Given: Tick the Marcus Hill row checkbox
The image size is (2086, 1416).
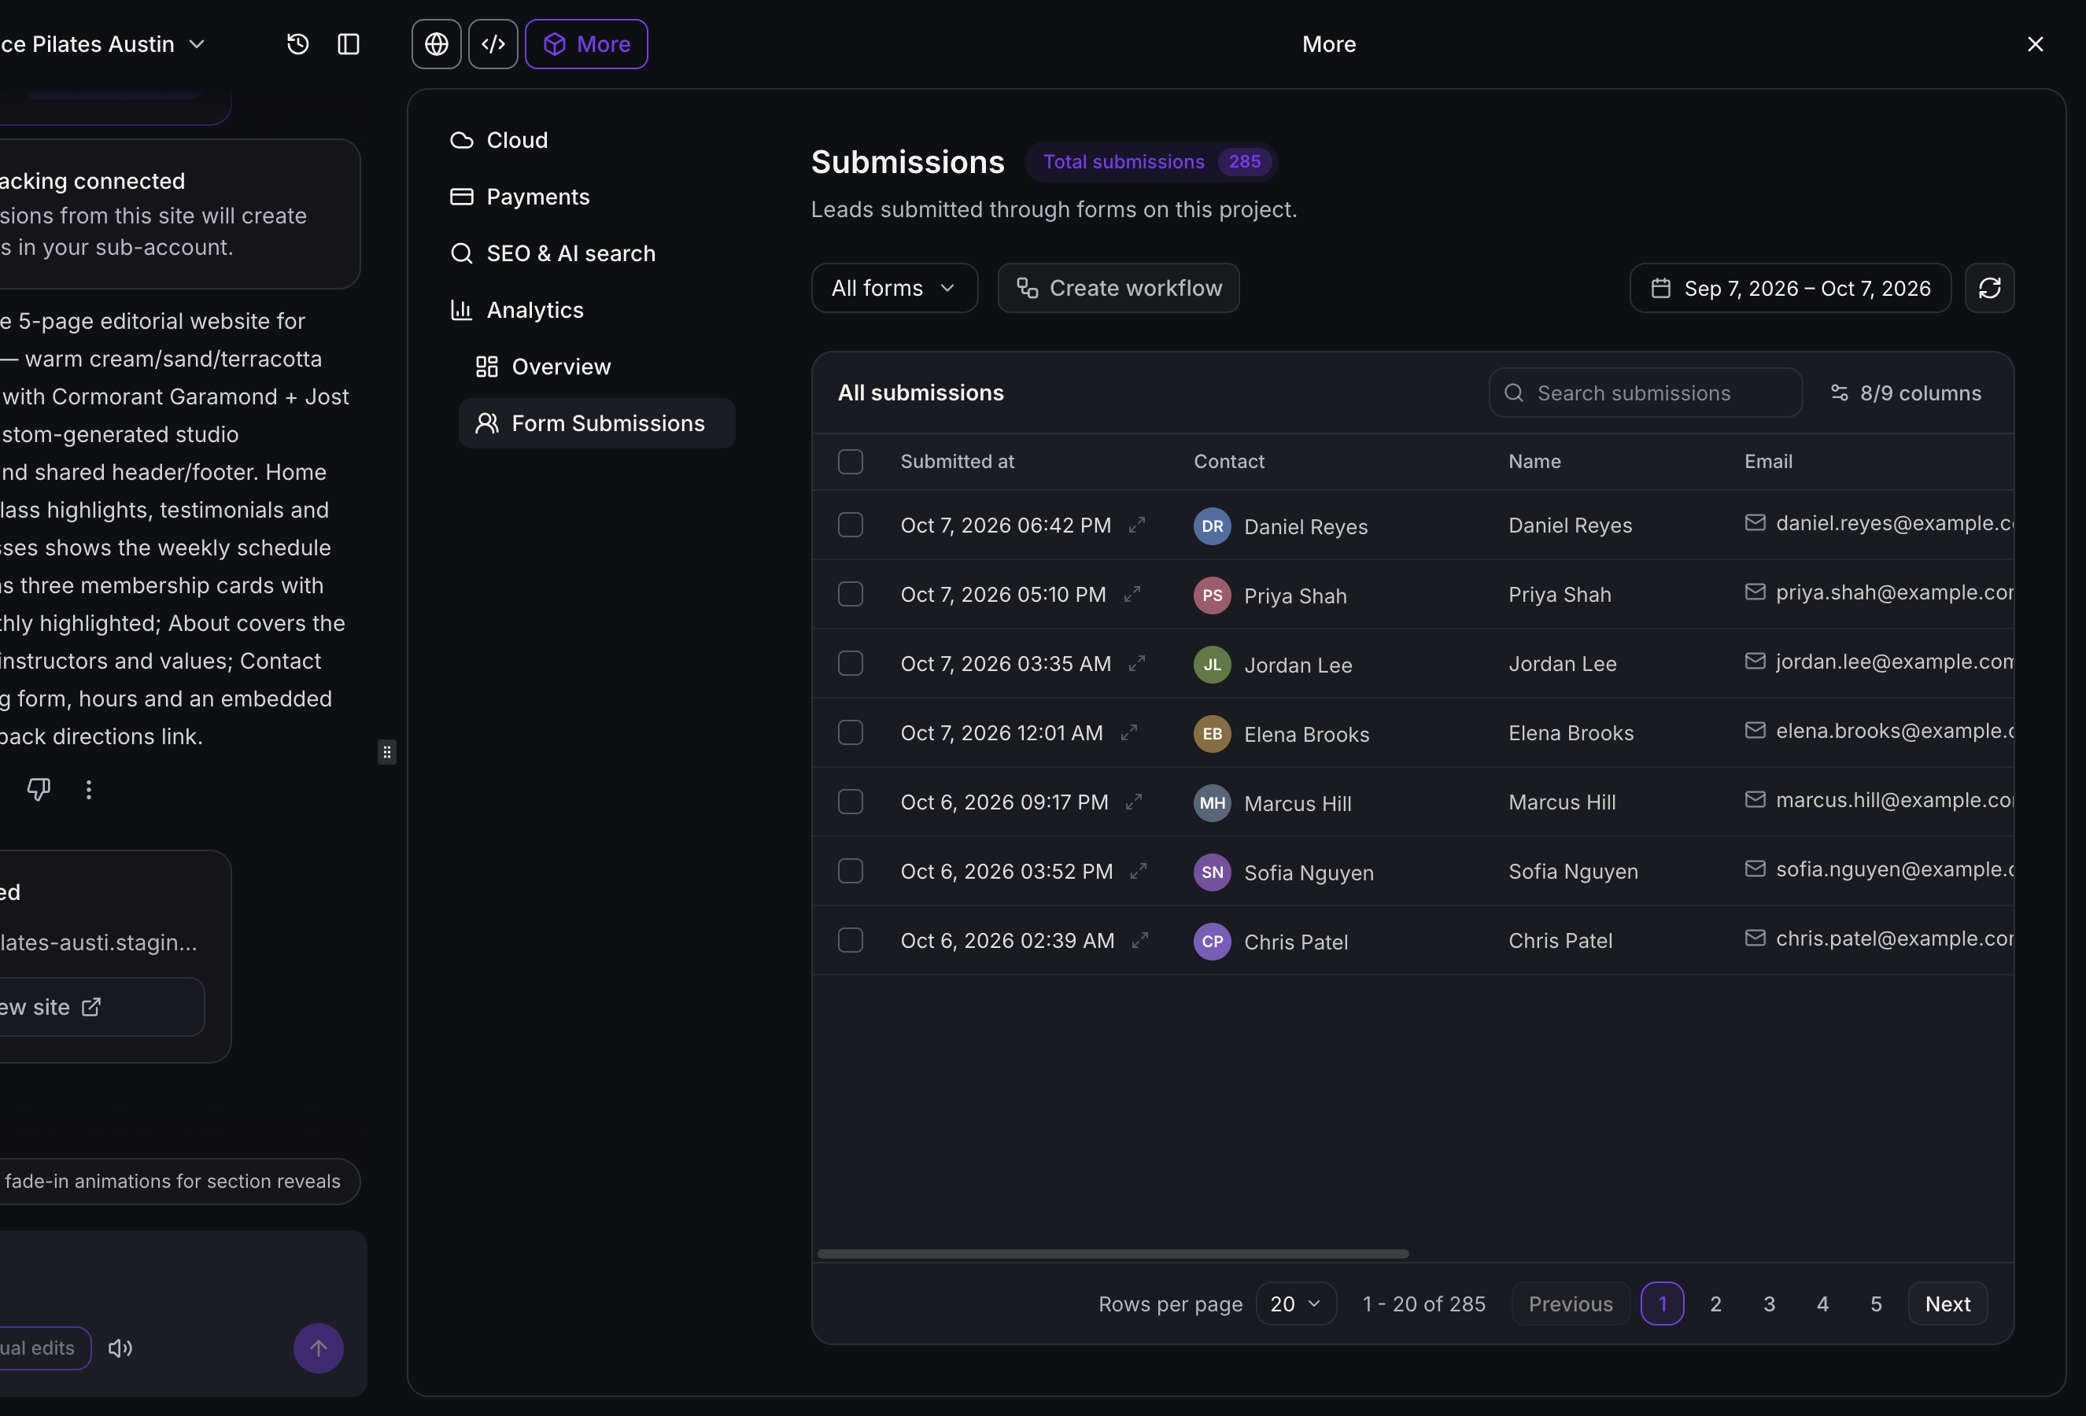Looking at the screenshot, I should pos(850,802).
